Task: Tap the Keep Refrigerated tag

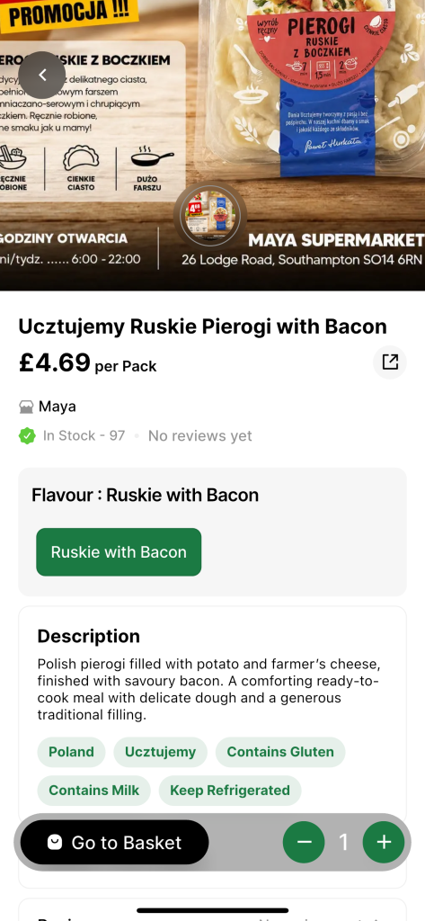Action: [x=229, y=790]
